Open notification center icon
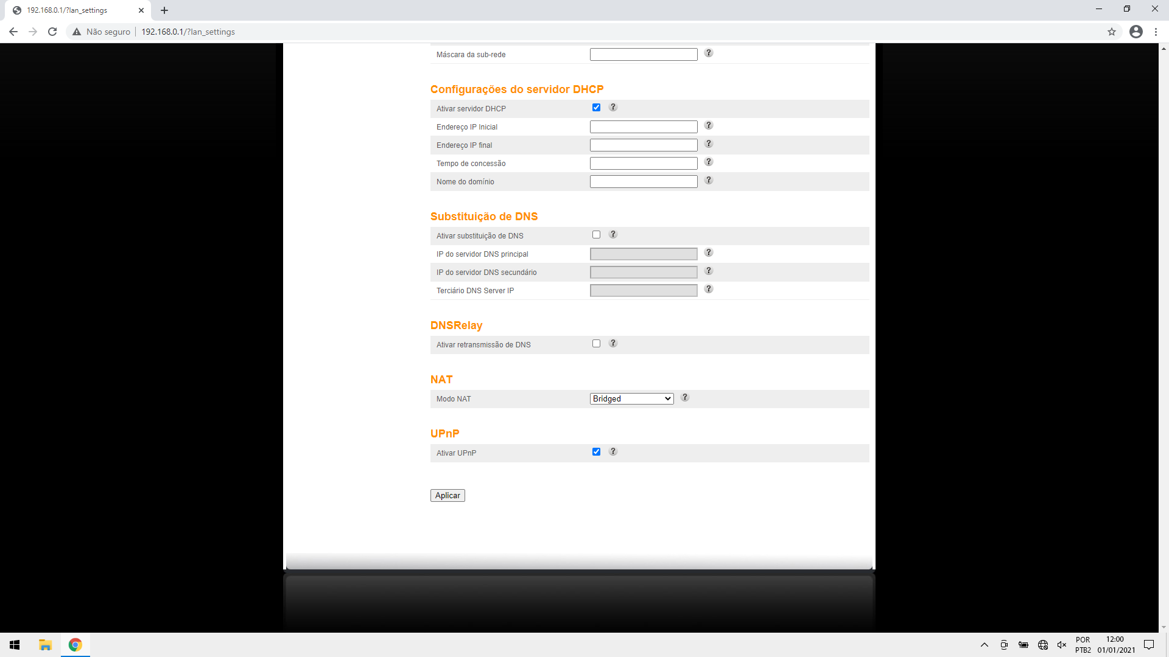 pyautogui.click(x=1149, y=645)
